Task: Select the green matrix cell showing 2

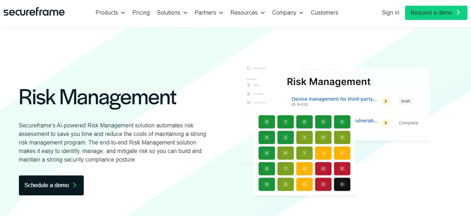Action: (x=286, y=137)
